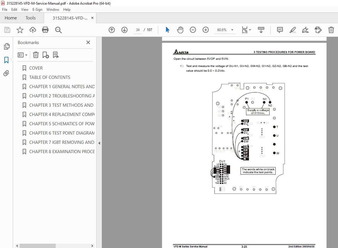Open TABLE OF CONTENTS bookmark
The width and height of the screenshot is (338, 248).
(50, 77)
